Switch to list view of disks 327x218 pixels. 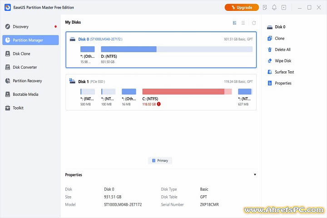[x=243, y=23]
